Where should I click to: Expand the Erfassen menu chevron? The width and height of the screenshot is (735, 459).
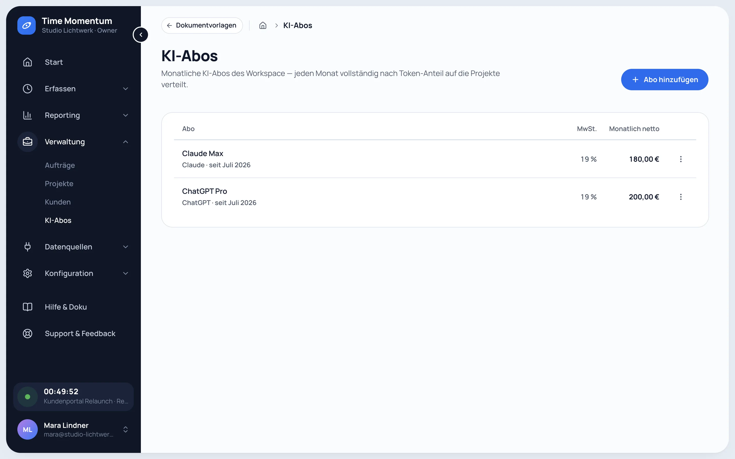point(126,89)
